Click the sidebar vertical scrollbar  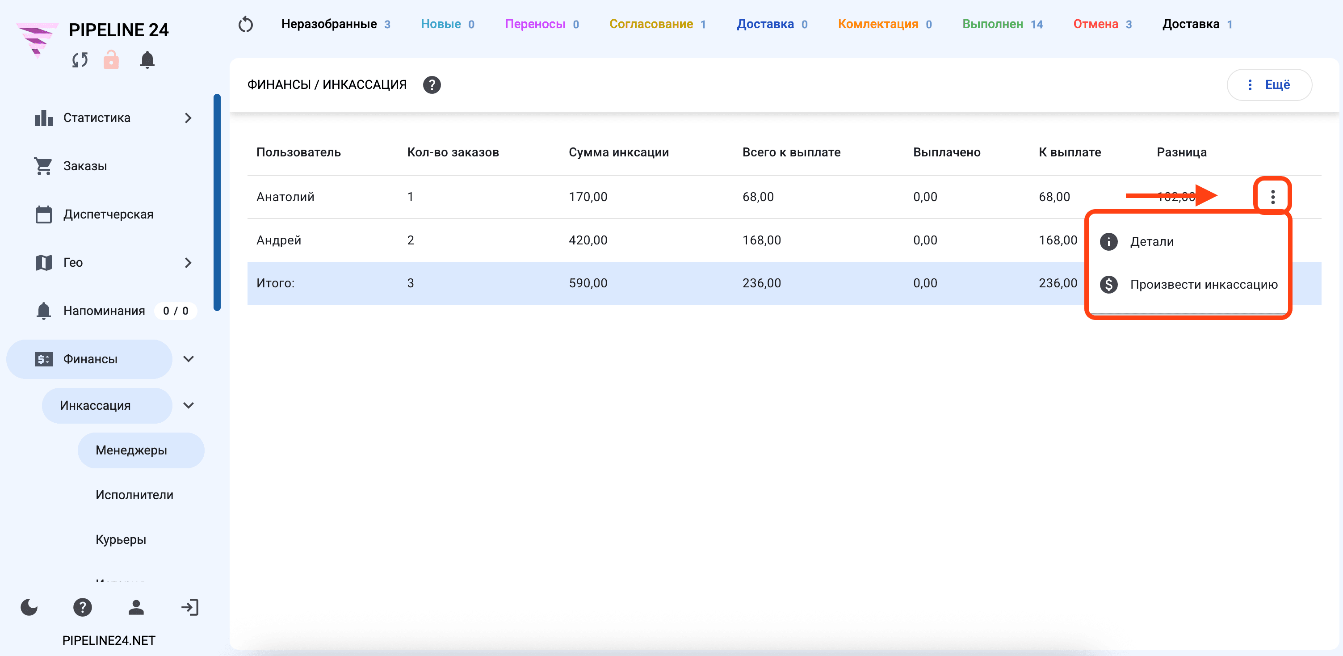point(217,202)
